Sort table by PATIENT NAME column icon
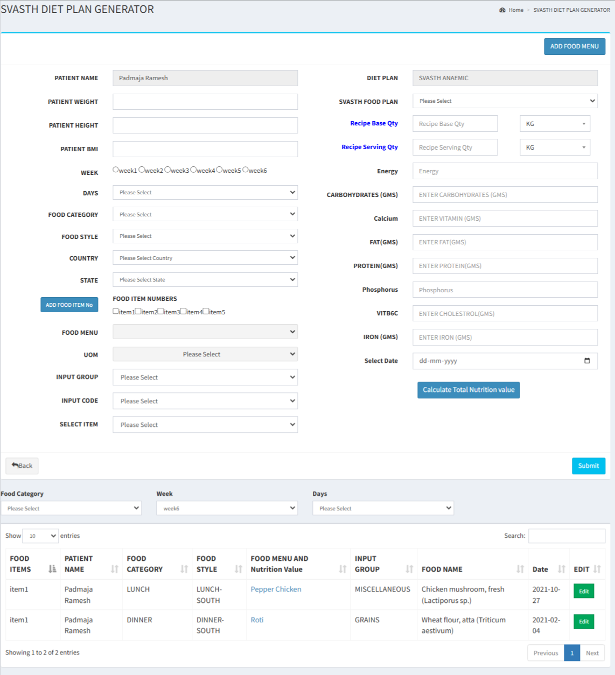This screenshot has height=675, width=615. [x=114, y=569]
